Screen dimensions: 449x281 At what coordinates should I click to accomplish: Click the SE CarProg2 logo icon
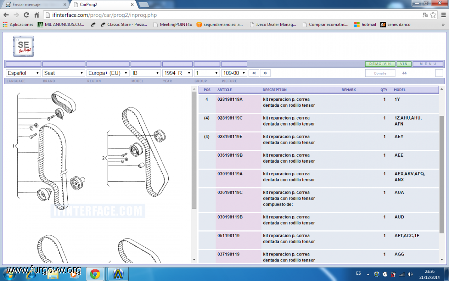click(x=24, y=46)
